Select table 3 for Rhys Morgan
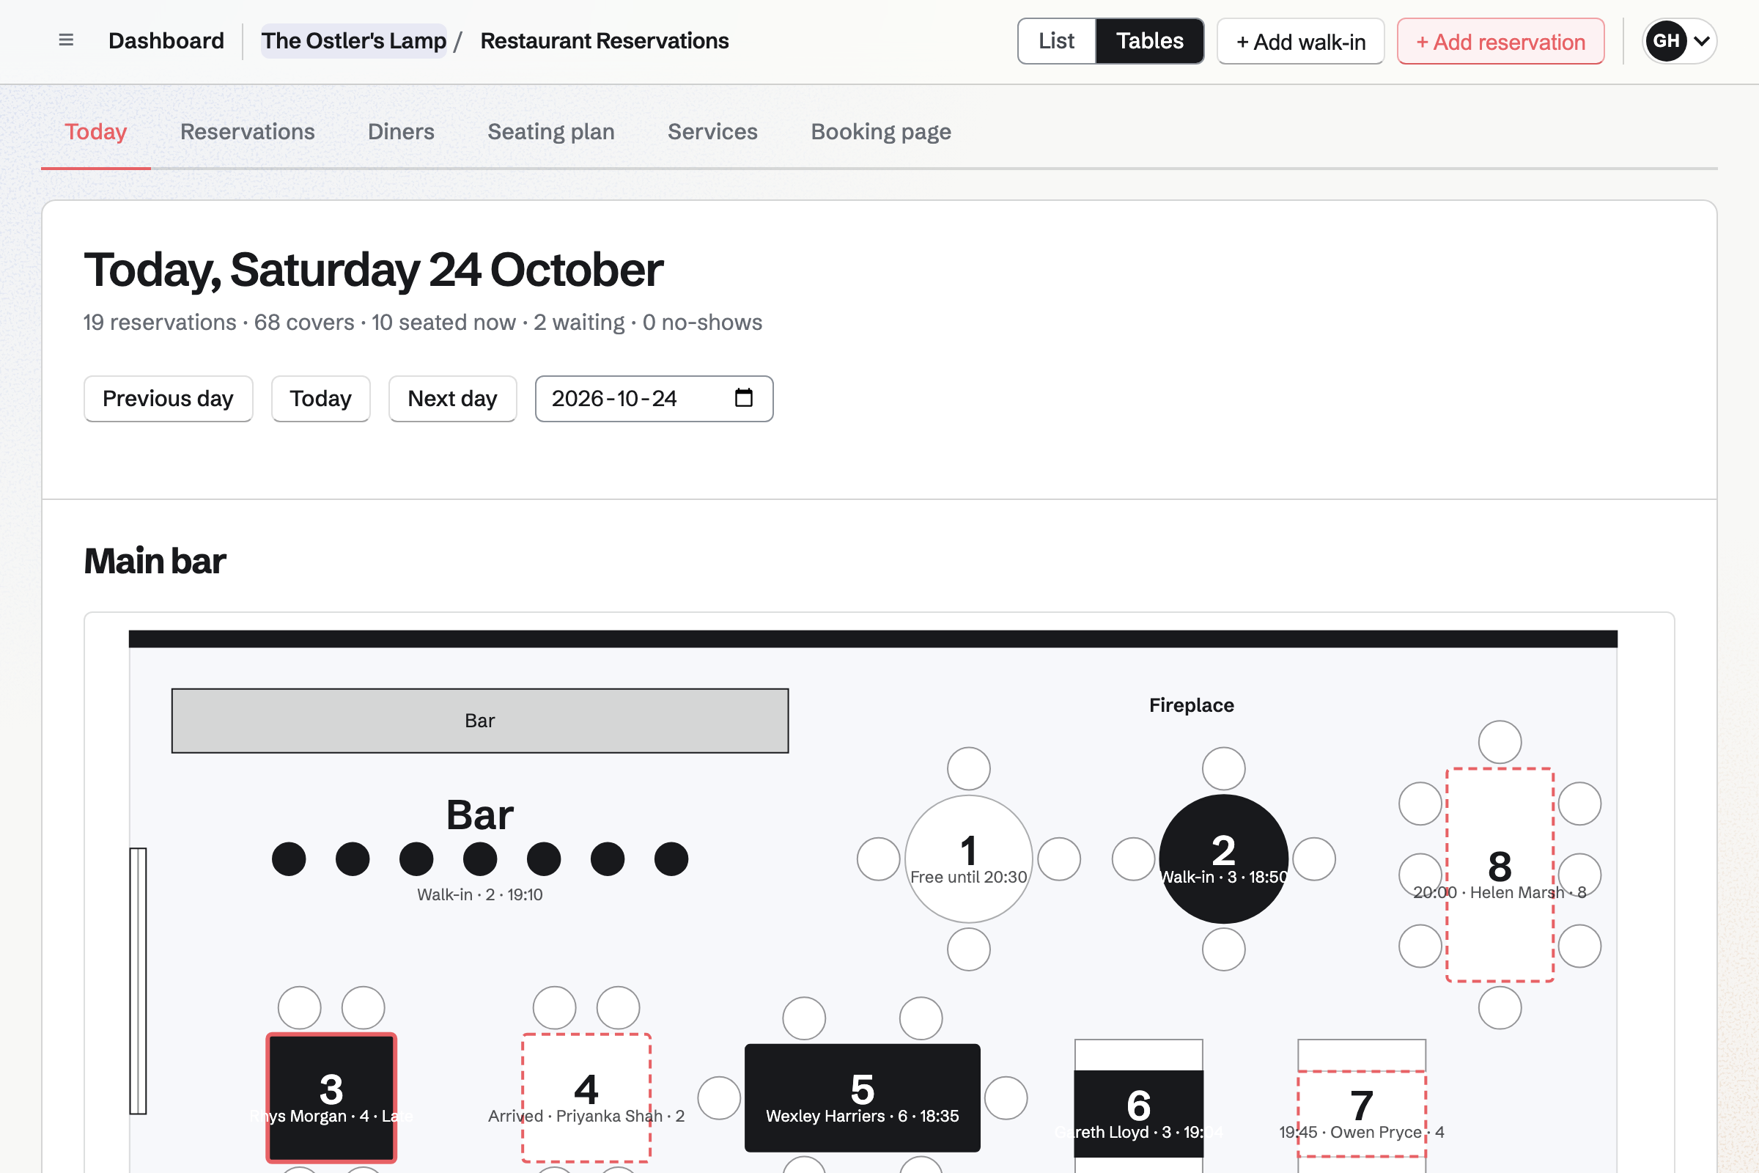 point(331,1098)
